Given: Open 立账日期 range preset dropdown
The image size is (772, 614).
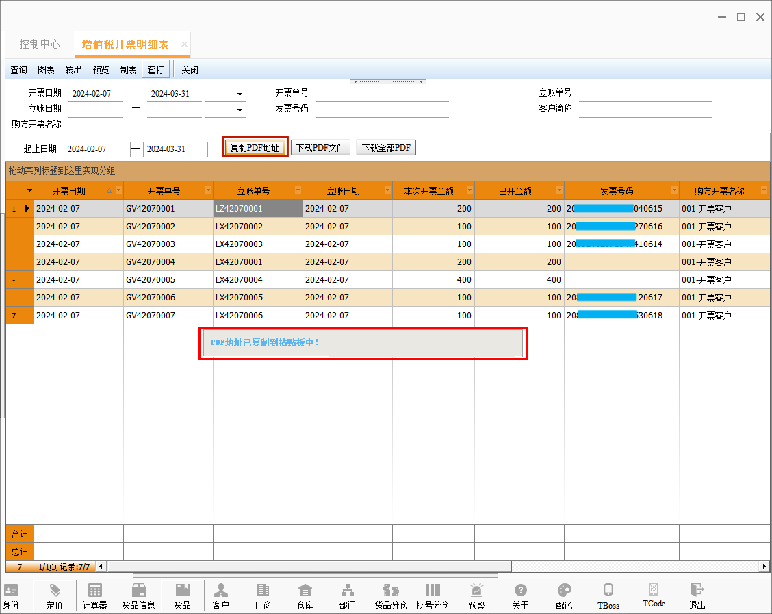Looking at the screenshot, I should 240,110.
